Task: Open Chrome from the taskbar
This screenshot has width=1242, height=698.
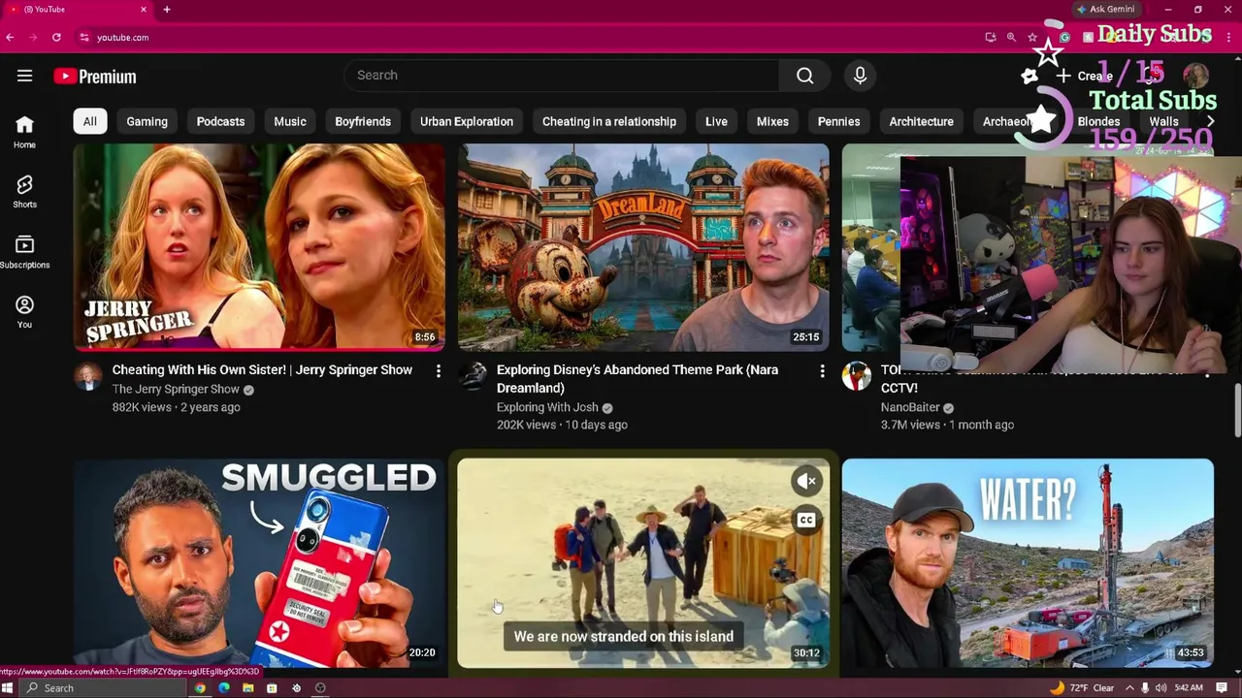Action: [200, 688]
